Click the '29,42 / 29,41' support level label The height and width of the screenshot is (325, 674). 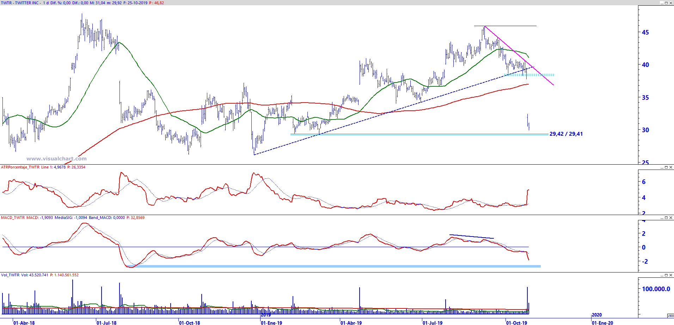(566, 134)
